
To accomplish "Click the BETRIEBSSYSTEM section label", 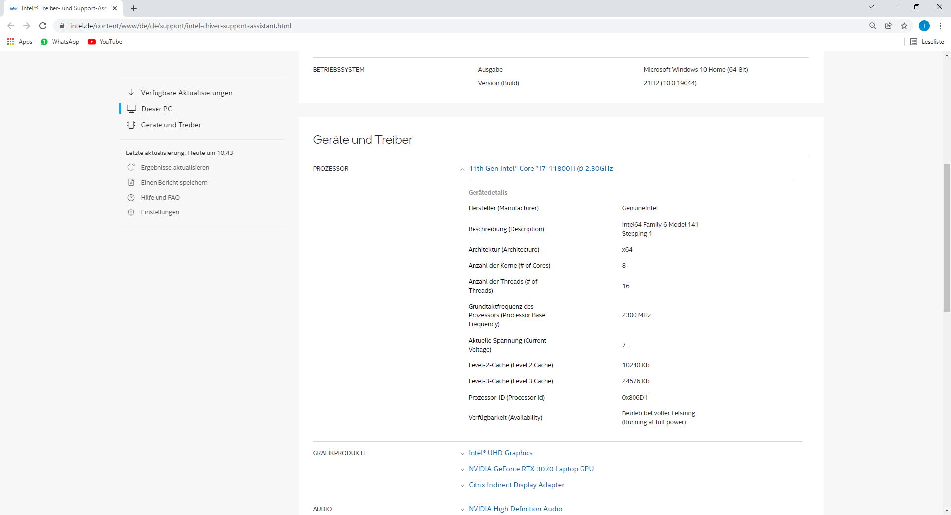I will tap(338, 70).
